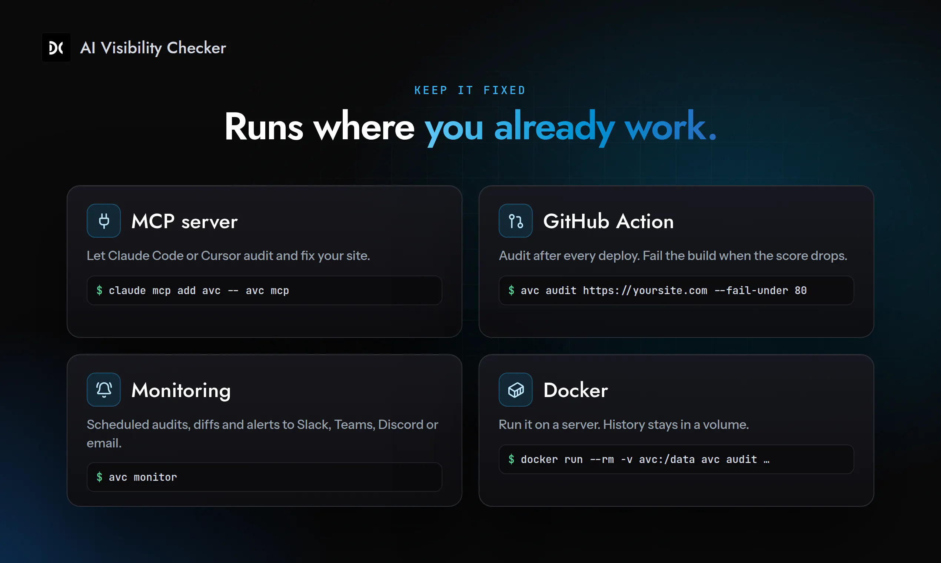Click the DC logo icon

coord(56,47)
